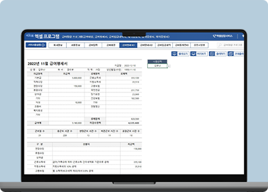Open employee selection dropdown arrow
268x192 pixels.
pyautogui.click(x=169, y=66)
